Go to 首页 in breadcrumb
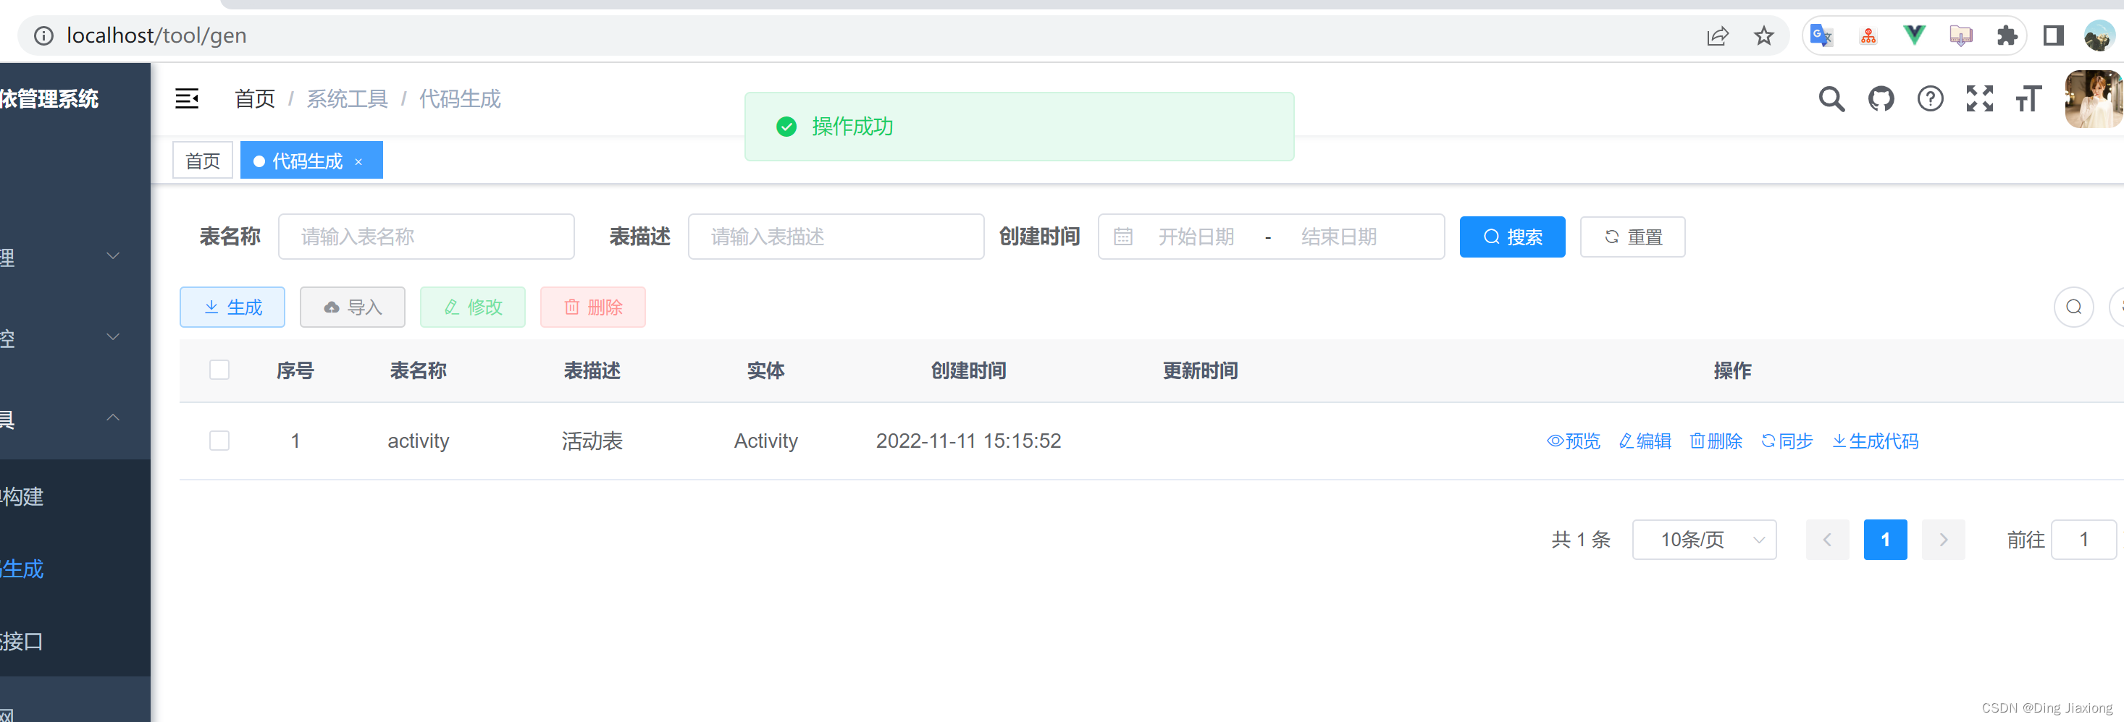 [255, 99]
